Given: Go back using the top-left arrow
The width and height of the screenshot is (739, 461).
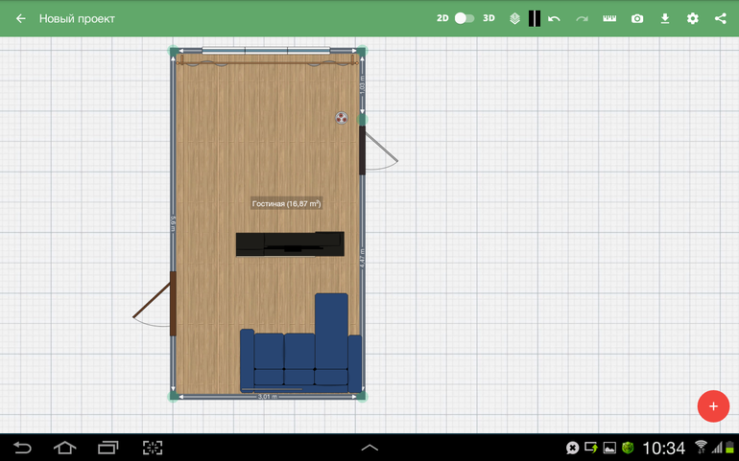Looking at the screenshot, I should pos(20,18).
